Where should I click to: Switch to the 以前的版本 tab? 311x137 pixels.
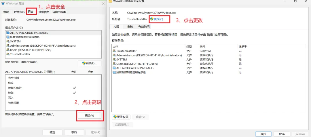point(59,12)
